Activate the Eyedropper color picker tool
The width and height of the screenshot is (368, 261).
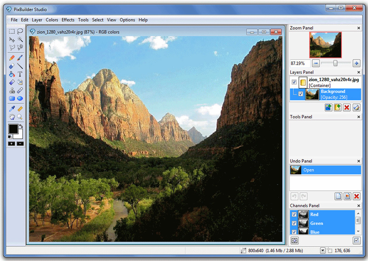(x=12, y=109)
